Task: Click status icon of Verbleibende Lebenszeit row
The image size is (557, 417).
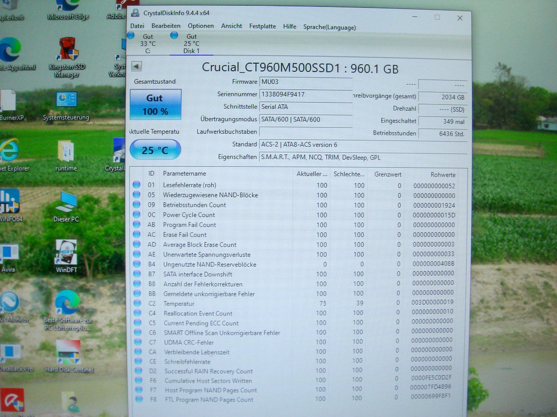Action: (138, 352)
